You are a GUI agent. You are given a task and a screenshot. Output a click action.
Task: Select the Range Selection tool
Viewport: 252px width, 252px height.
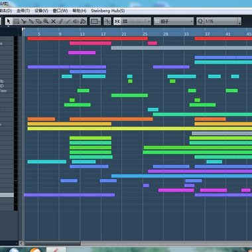tap(16, 21)
